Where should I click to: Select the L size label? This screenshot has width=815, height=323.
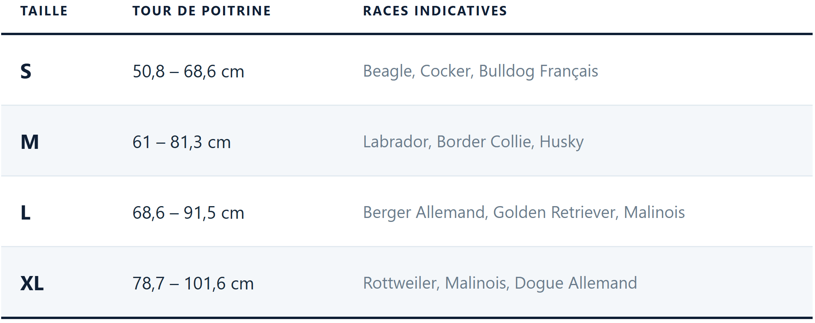(x=25, y=213)
